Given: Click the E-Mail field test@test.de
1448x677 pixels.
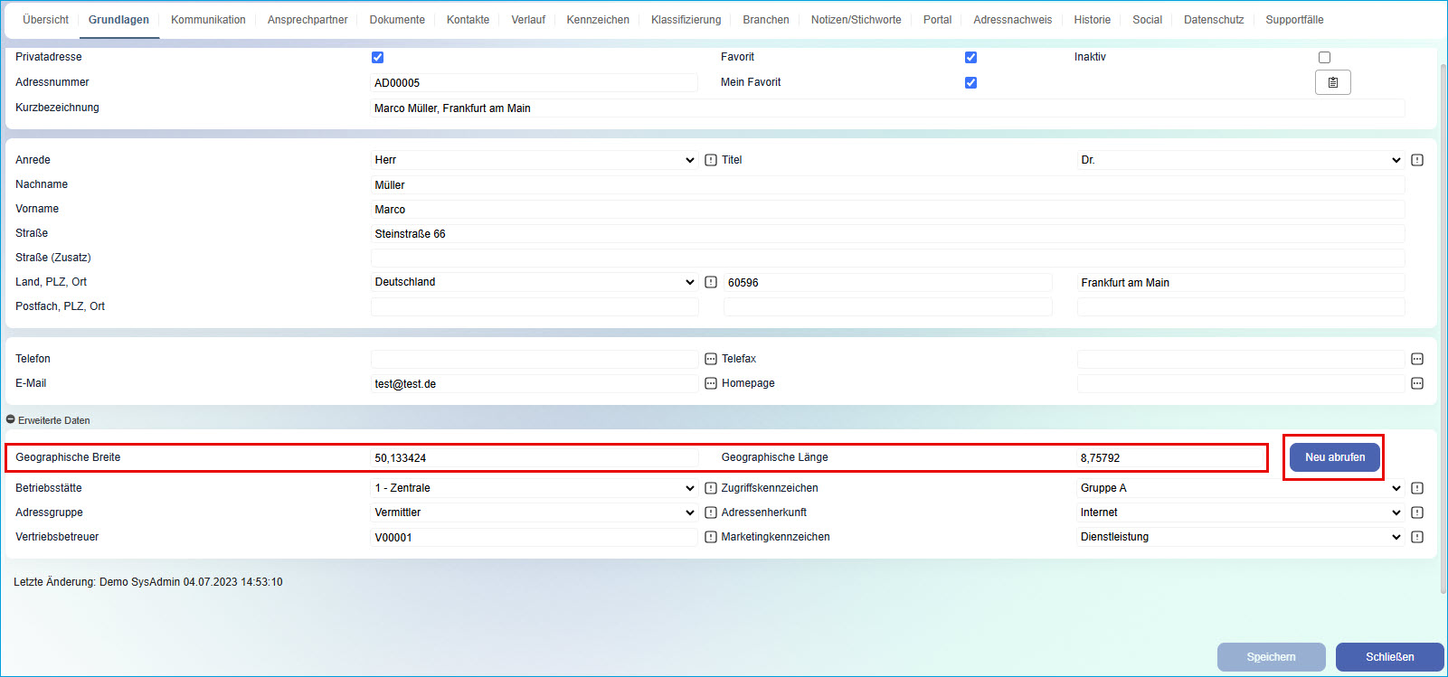Looking at the screenshot, I should coord(535,384).
